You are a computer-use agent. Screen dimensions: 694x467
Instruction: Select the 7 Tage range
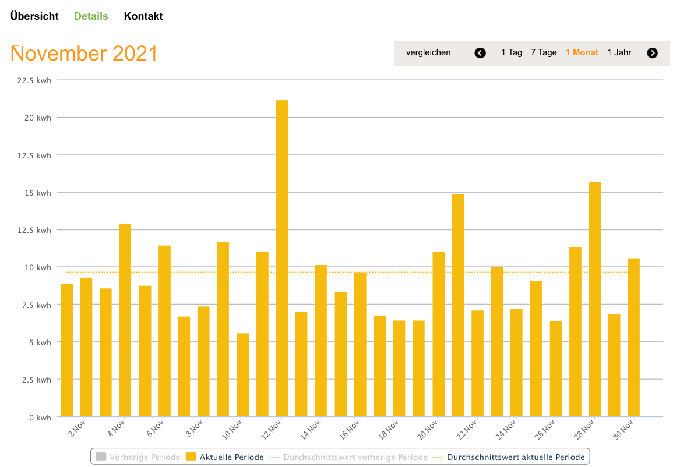[544, 52]
